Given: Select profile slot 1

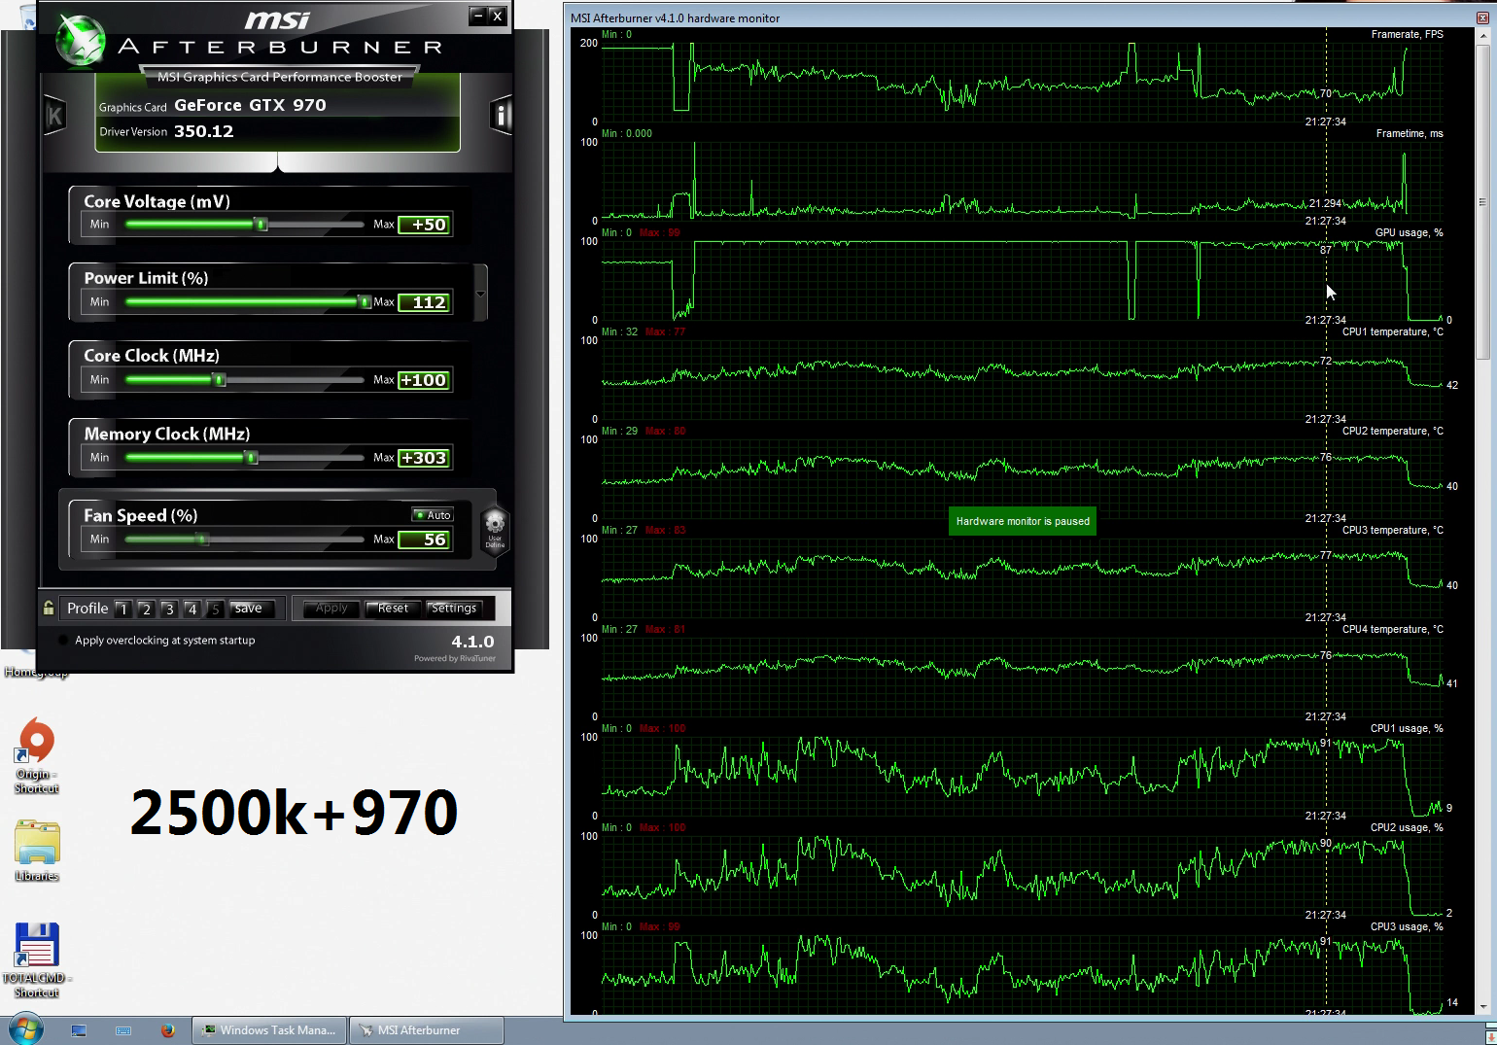Looking at the screenshot, I should [122, 610].
